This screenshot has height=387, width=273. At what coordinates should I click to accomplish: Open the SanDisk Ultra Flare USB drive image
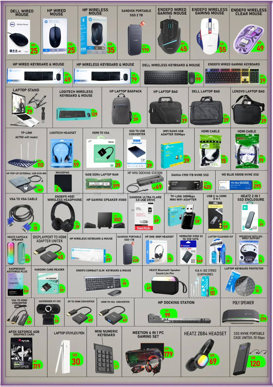pyautogui.click(x=144, y=216)
